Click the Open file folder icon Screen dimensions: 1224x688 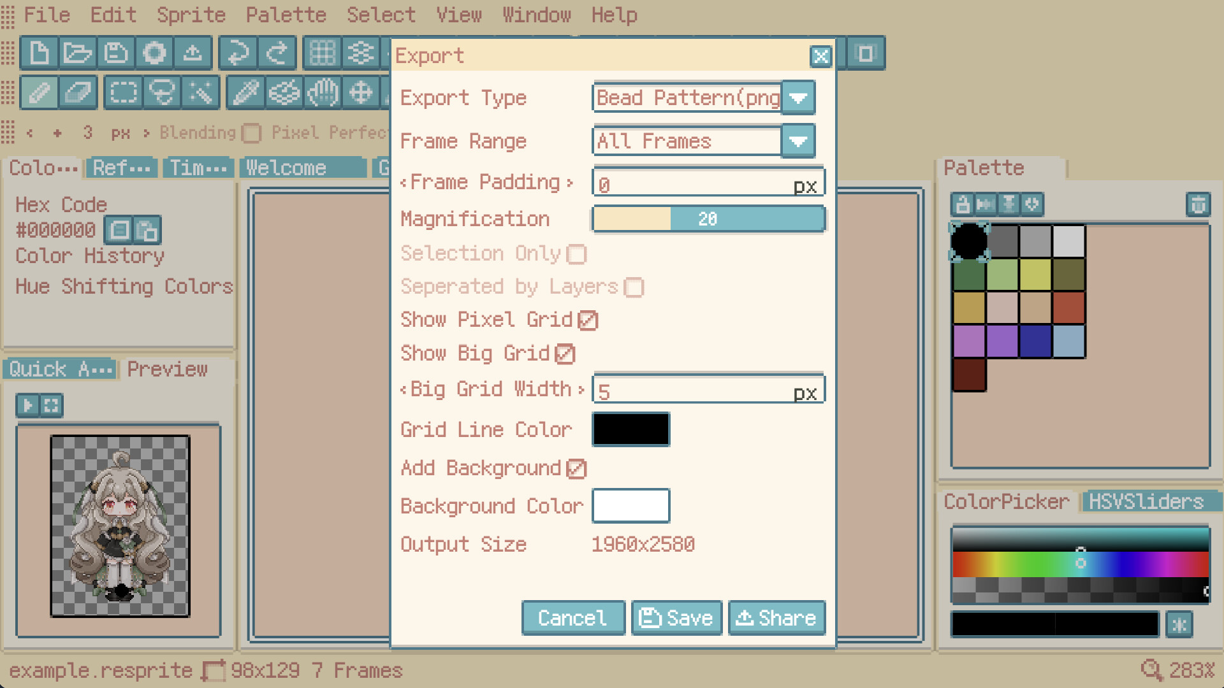click(x=77, y=53)
